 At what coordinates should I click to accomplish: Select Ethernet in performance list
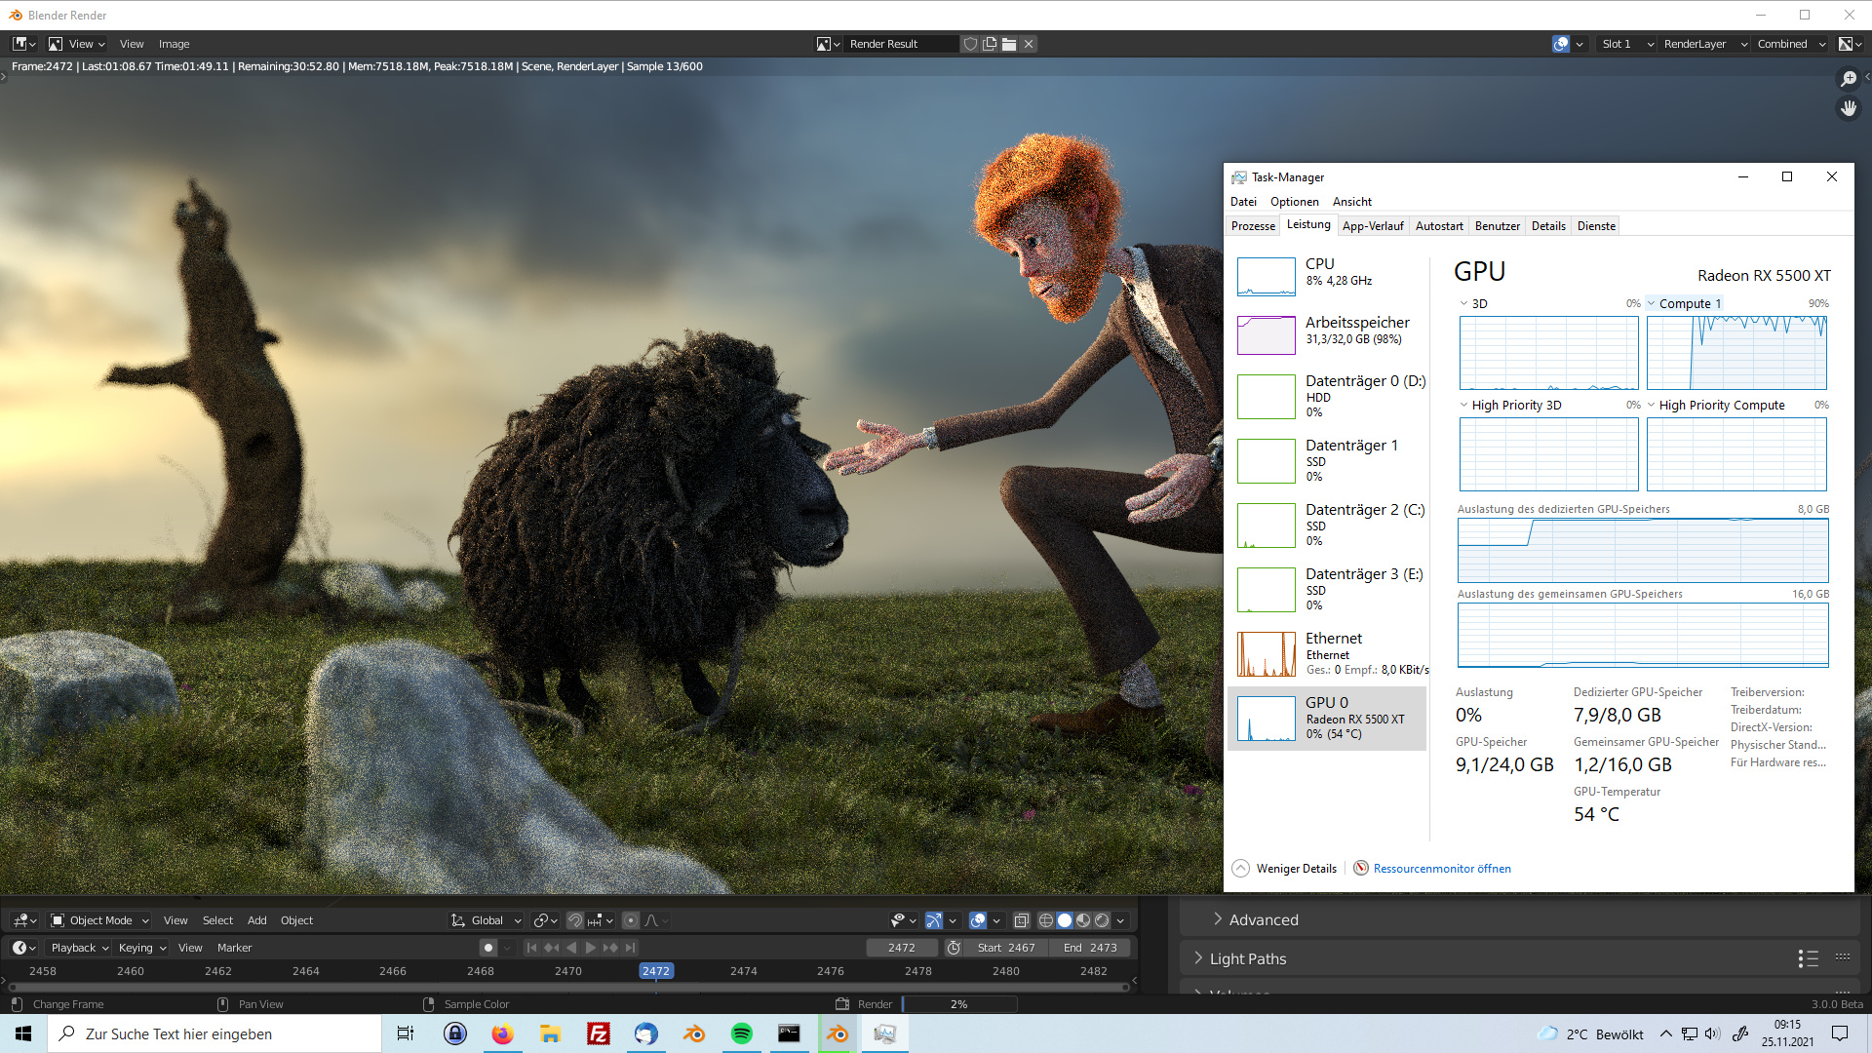coord(1327,653)
